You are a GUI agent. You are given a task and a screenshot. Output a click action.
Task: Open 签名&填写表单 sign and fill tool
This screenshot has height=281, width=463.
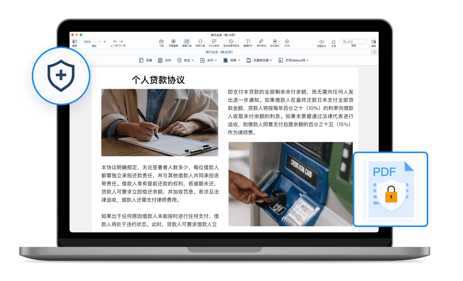tap(231, 42)
